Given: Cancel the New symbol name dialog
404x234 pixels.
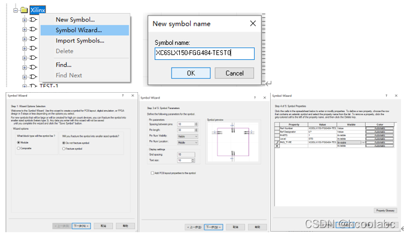Looking at the screenshot, I should point(234,73).
